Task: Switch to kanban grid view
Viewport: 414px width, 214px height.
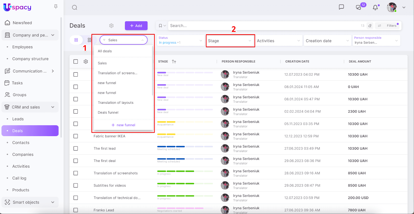Action: [90, 40]
